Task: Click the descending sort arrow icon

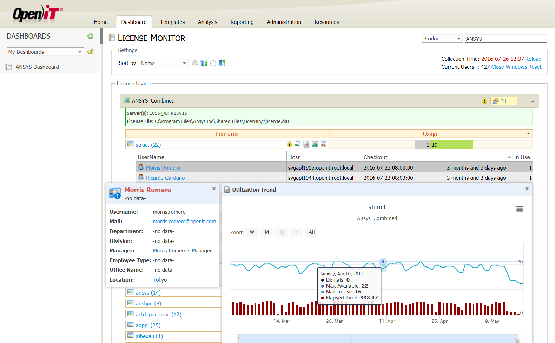Action: pyautogui.click(x=222, y=63)
